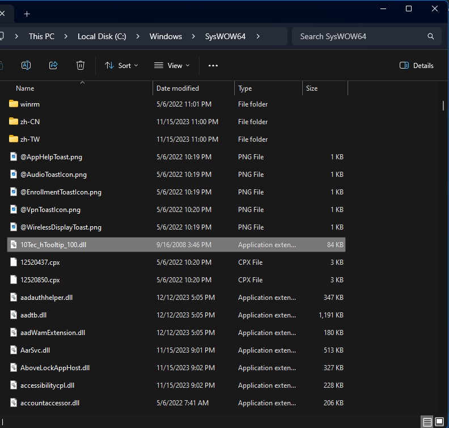Image resolution: width=449 pixels, height=428 pixels.
Task: Select the accessibilitycpl.dll file name
Action: [x=47, y=385]
